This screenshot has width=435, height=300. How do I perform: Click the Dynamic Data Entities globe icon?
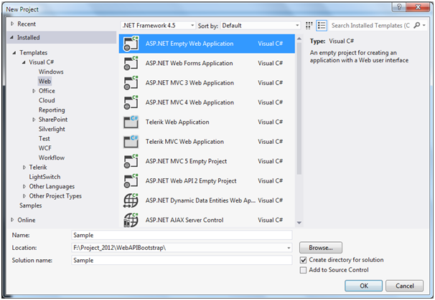(x=131, y=200)
